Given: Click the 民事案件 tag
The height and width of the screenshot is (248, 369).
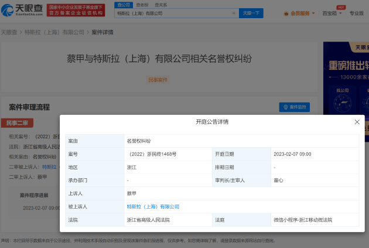Looking at the screenshot, I should point(158,80).
